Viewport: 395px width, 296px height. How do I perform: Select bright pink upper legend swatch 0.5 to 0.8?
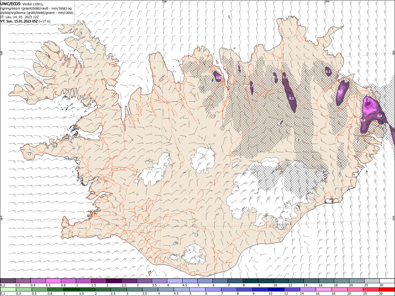(53, 281)
